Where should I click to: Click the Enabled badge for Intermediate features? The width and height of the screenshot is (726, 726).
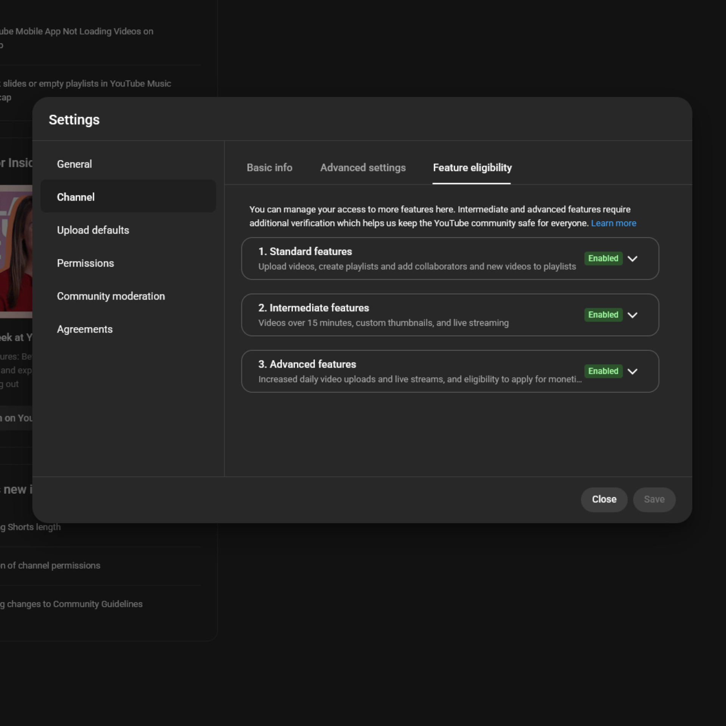click(603, 315)
